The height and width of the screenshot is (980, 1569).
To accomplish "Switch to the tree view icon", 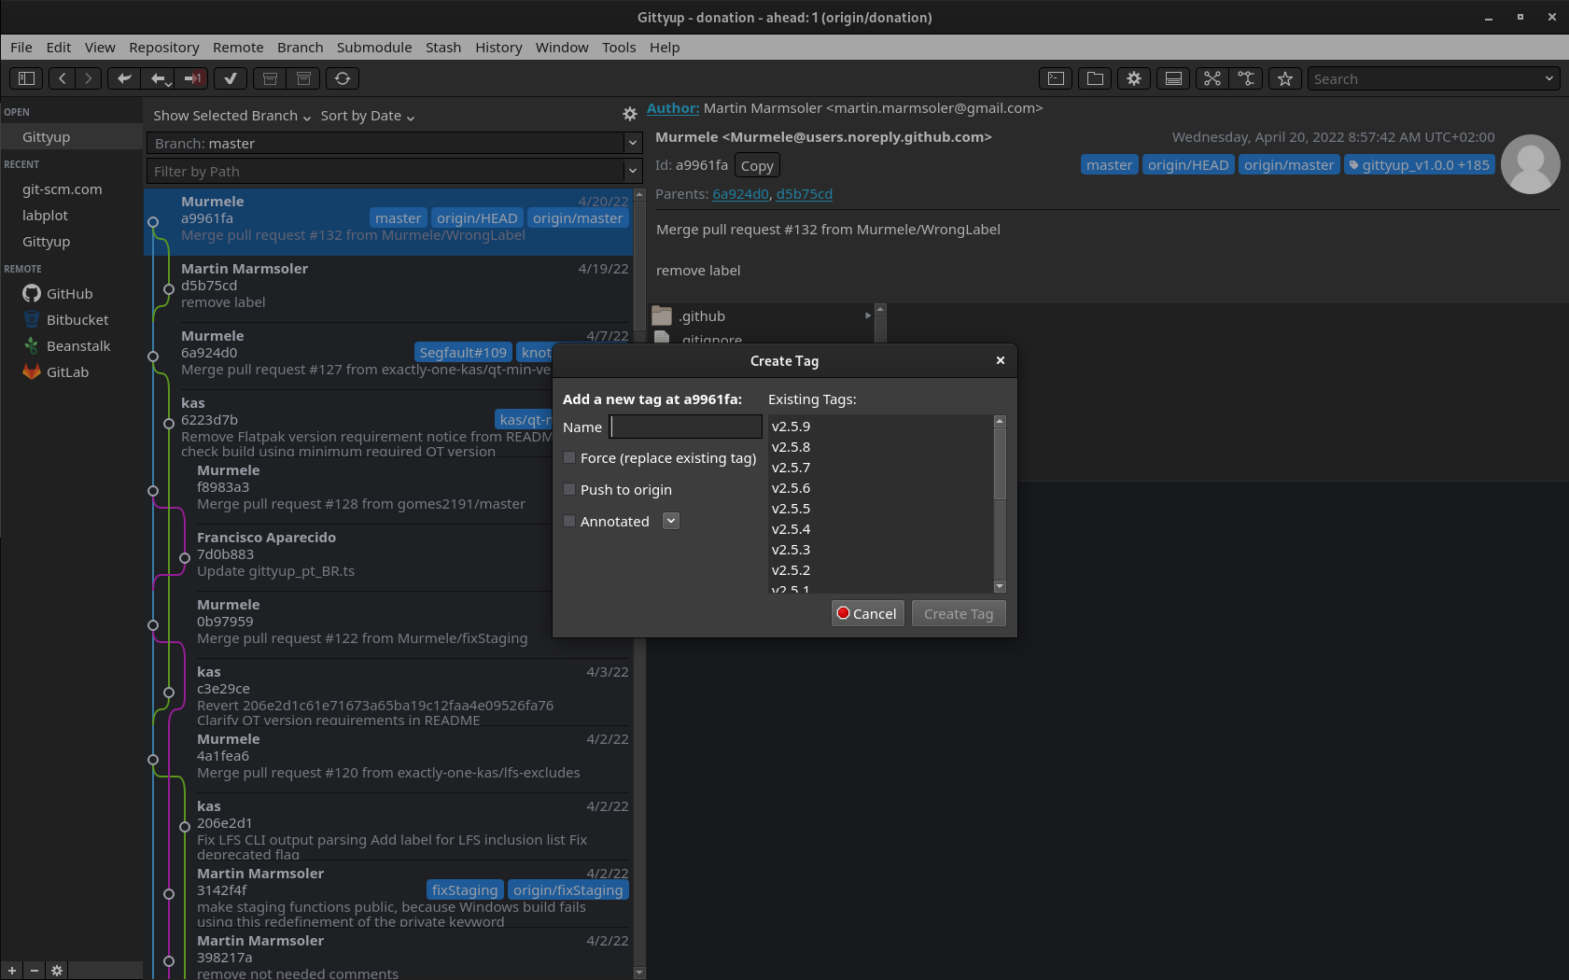I will click(1246, 78).
